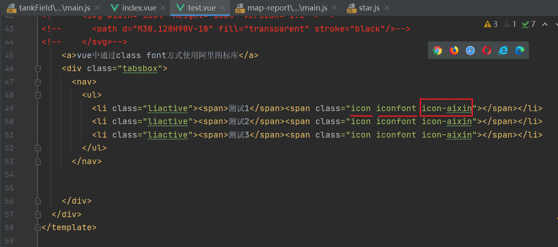The image size is (558, 247).
Task: Click the text 测试3 on line 51
Action: click(239, 135)
